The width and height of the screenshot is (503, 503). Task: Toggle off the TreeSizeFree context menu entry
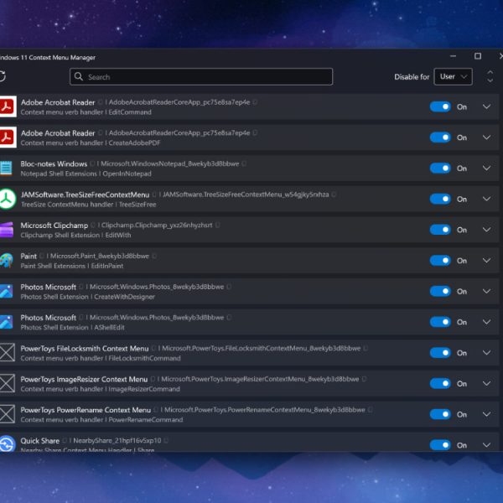pyautogui.click(x=440, y=200)
